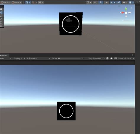Screen dimensions: 140x134
Task: Toggle scene gizmos icon
Action: (x=130, y=2)
